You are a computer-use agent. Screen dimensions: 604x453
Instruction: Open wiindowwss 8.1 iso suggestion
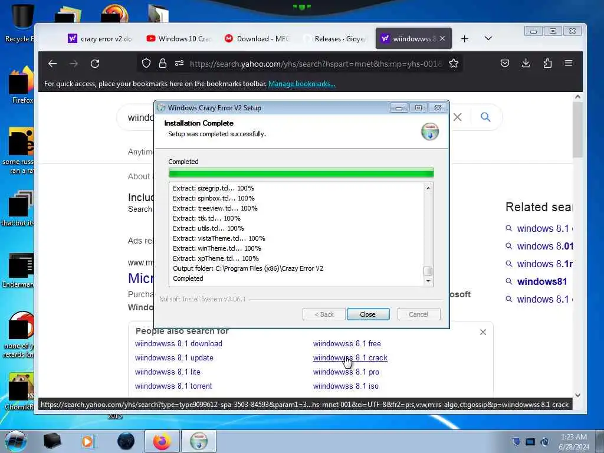pyautogui.click(x=346, y=386)
